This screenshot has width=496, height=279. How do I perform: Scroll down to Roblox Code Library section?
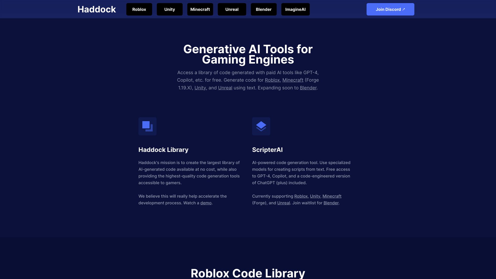click(x=248, y=272)
